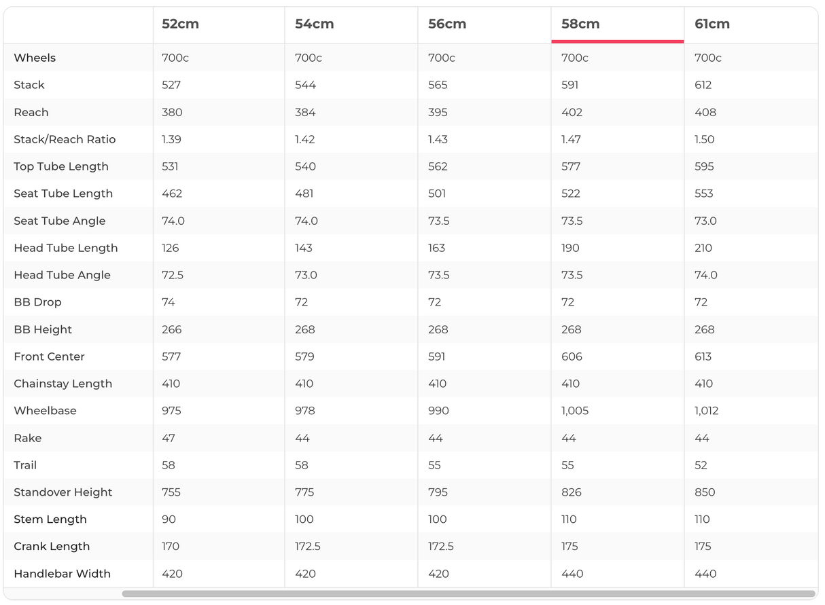The image size is (825, 605).
Task: Click the Chainstay Length row label
Action: click(63, 384)
